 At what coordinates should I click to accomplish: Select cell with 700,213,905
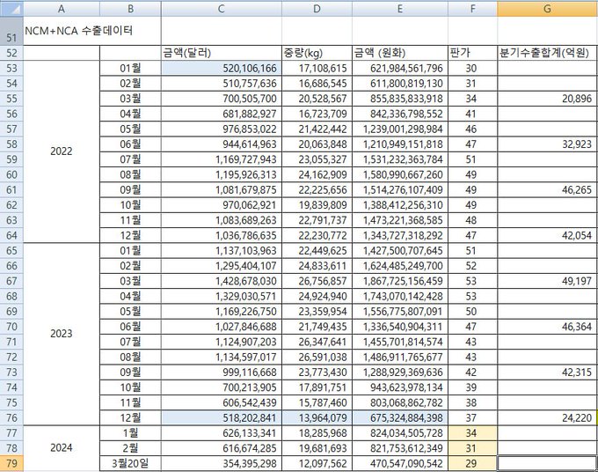pyautogui.click(x=222, y=387)
